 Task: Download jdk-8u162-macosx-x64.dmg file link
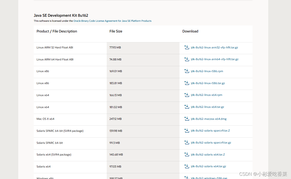click(208, 119)
